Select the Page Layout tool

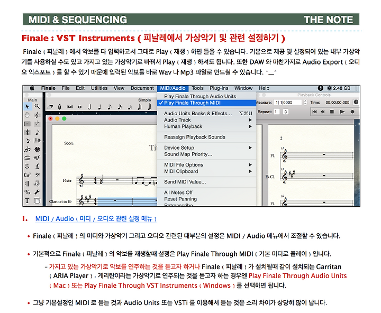pos(37,201)
